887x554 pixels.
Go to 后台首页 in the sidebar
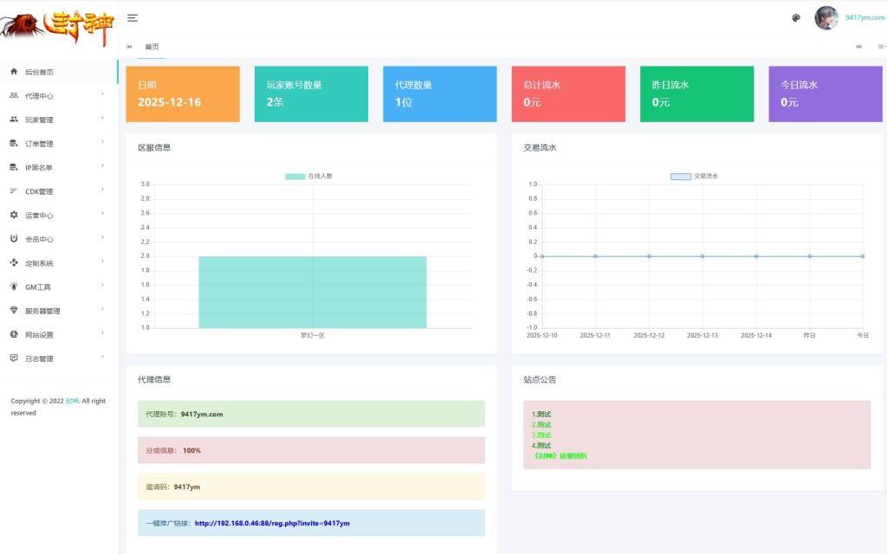pyautogui.click(x=39, y=72)
